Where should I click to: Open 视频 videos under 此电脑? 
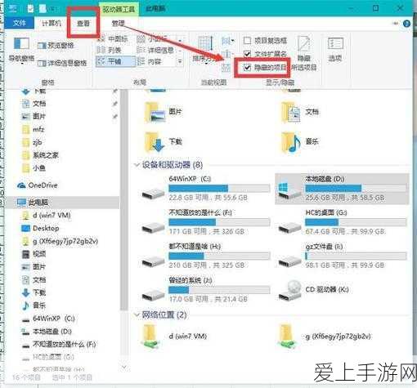pos(34,254)
